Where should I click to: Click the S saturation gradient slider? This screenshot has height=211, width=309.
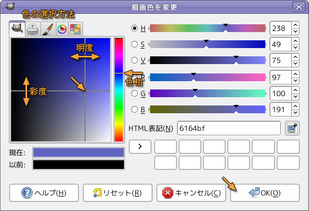tap(208, 44)
